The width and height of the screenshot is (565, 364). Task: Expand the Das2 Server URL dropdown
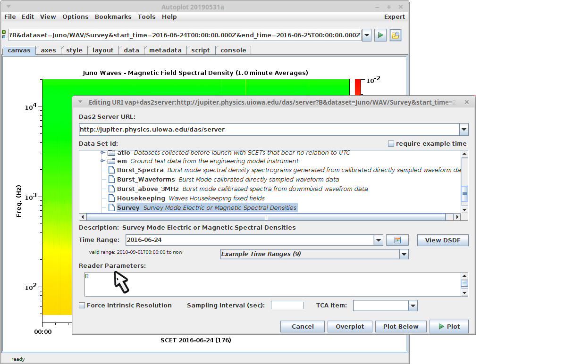pyautogui.click(x=464, y=130)
